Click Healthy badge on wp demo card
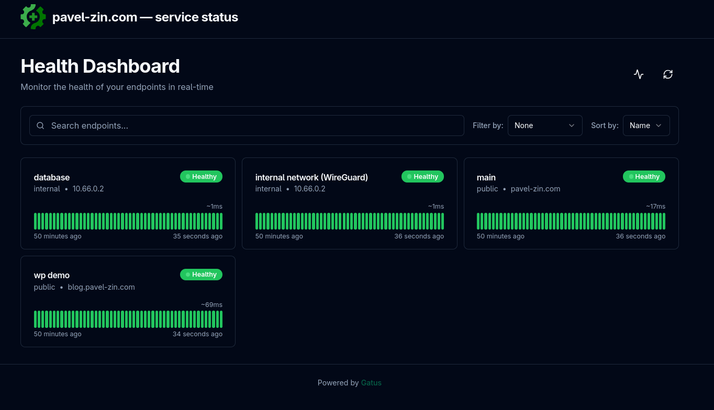Viewport: 714px width, 410px height. [x=201, y=275]
